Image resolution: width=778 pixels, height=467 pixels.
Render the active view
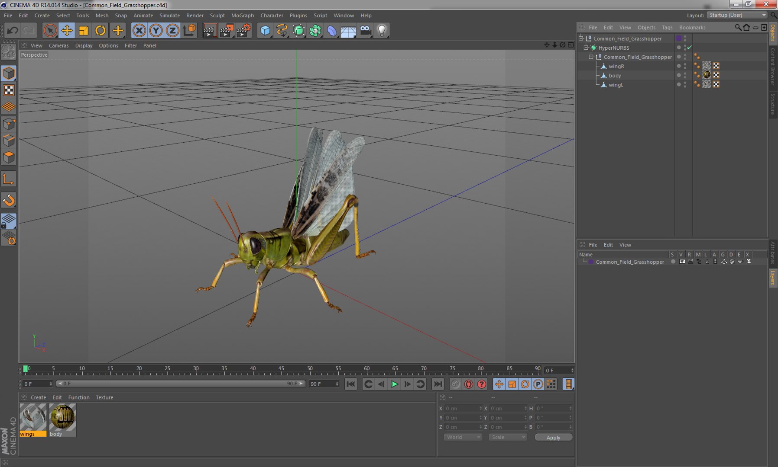(209, 30)
